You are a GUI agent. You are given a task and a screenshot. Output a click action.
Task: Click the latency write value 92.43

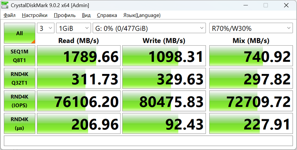(164, 124)
